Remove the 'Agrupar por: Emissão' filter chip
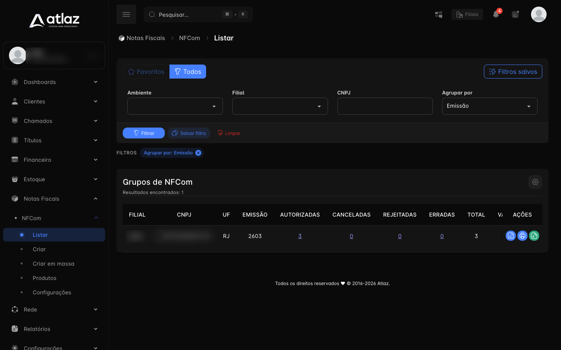The width and height of the screenshot is (561, 350). pos(198,153)
